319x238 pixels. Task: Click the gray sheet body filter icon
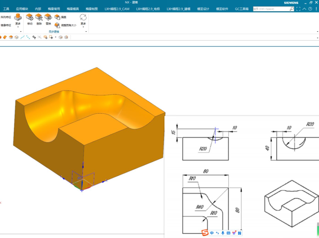click(x=17, y=37)
